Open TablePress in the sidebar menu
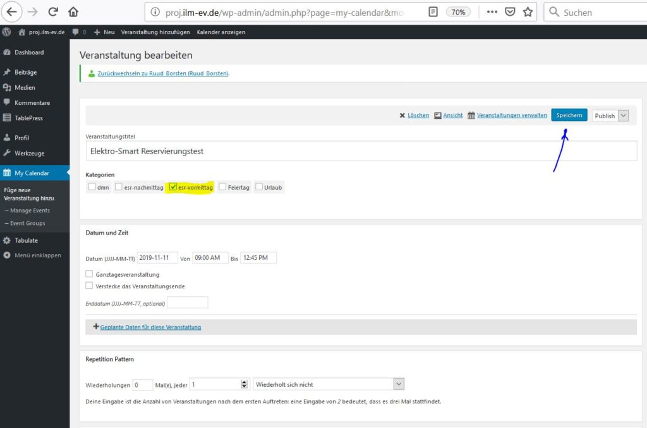Viewport: 647px width, 428px height. click(x=28, y=118)
